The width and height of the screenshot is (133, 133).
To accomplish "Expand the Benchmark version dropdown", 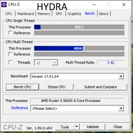I will pyautogui.click(x=121, y=76).
